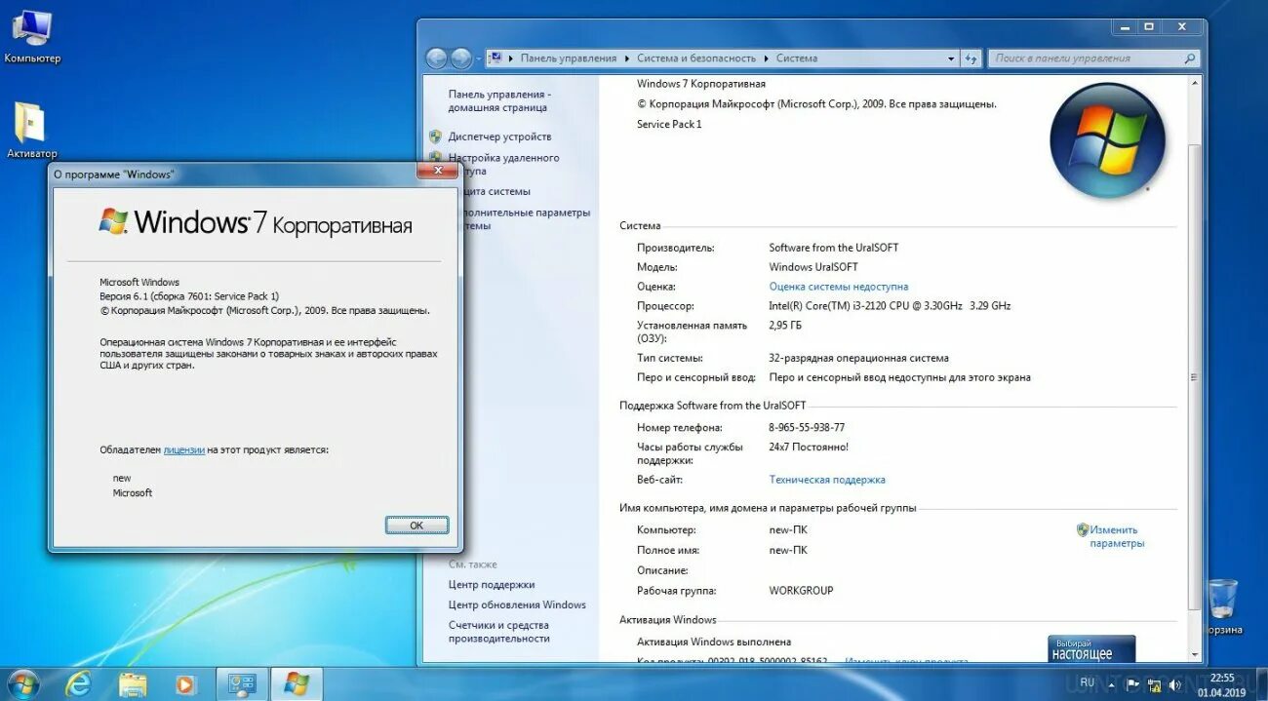1268x701 pixels.
Task: Open Счетчики и средства производительности link
Action: coord(498,632)
